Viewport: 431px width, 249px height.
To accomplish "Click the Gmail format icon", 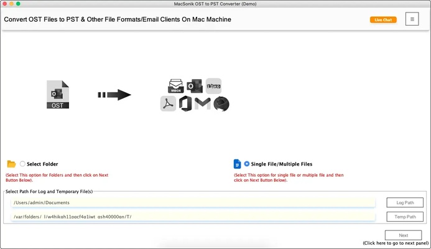I will coord(203,103).
